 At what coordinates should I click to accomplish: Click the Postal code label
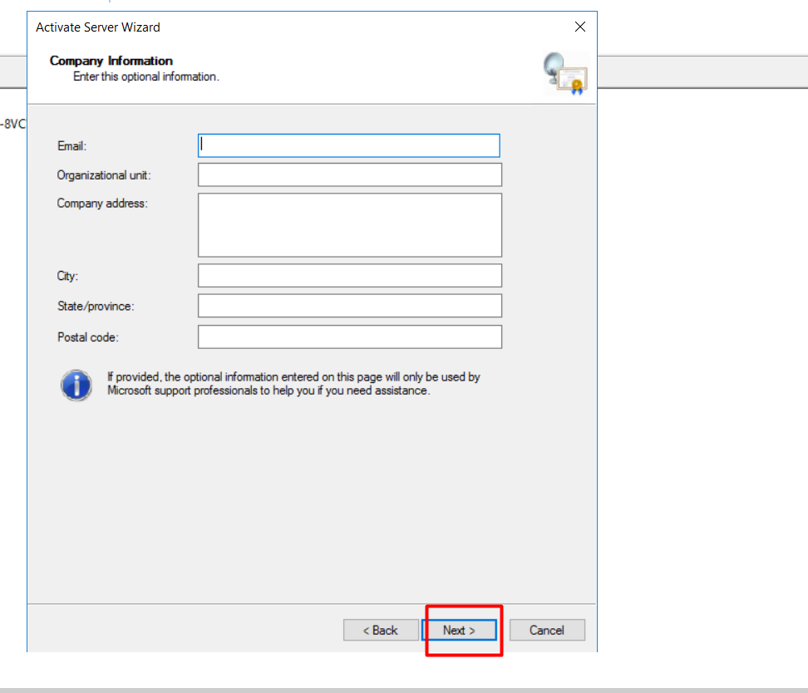point(88,337)
